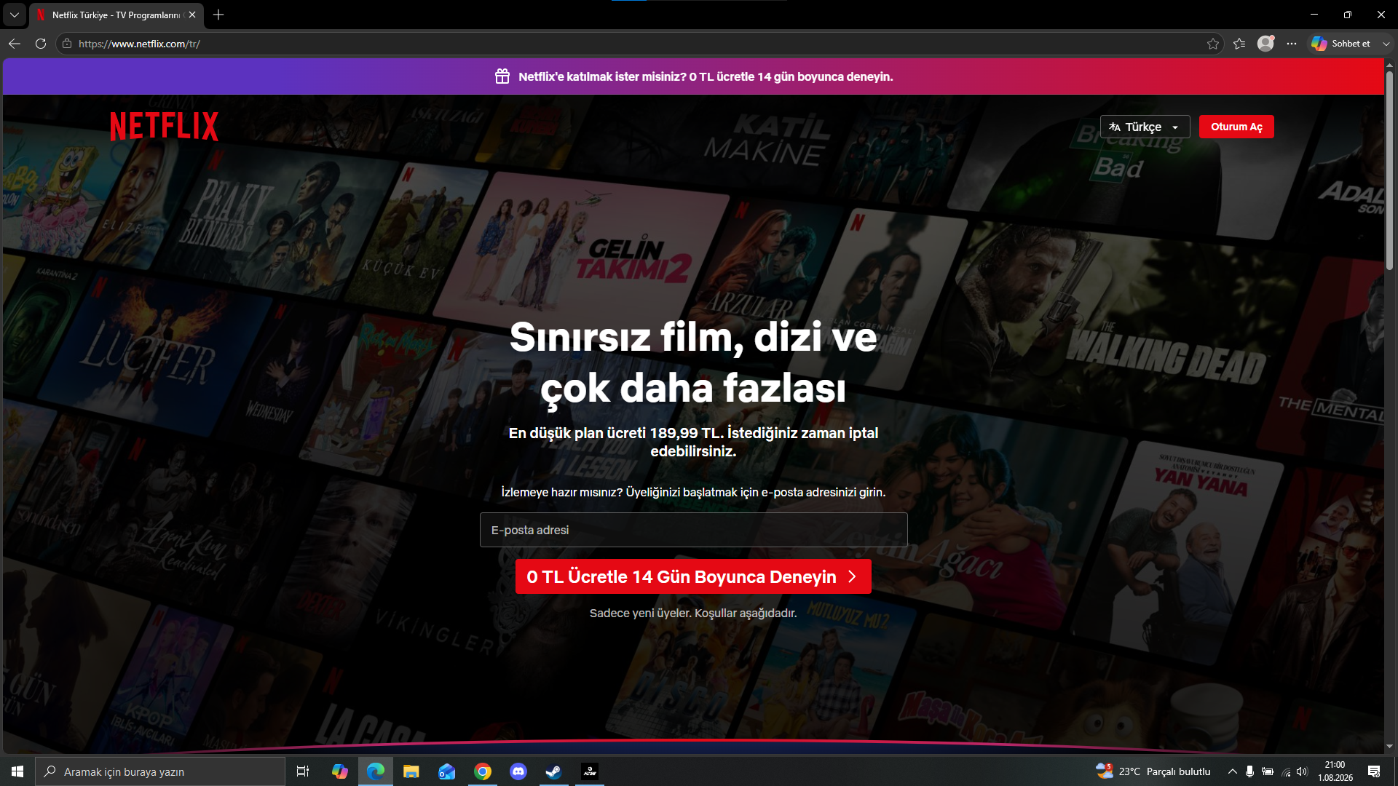1398x786 pixels.
Task: Open Copilot from the taskbar
Action: point(339,771)
